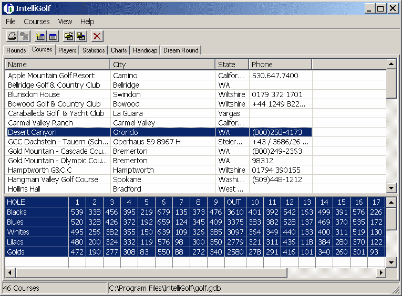Click Golds OUT total 2580

point(235,252)
